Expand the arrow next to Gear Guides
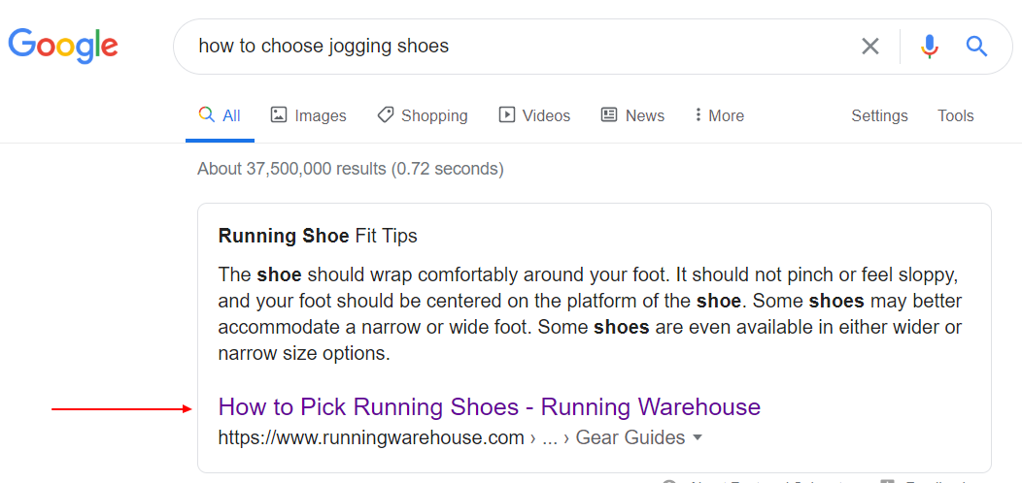 pyautogui.click(x=698, y=438)
